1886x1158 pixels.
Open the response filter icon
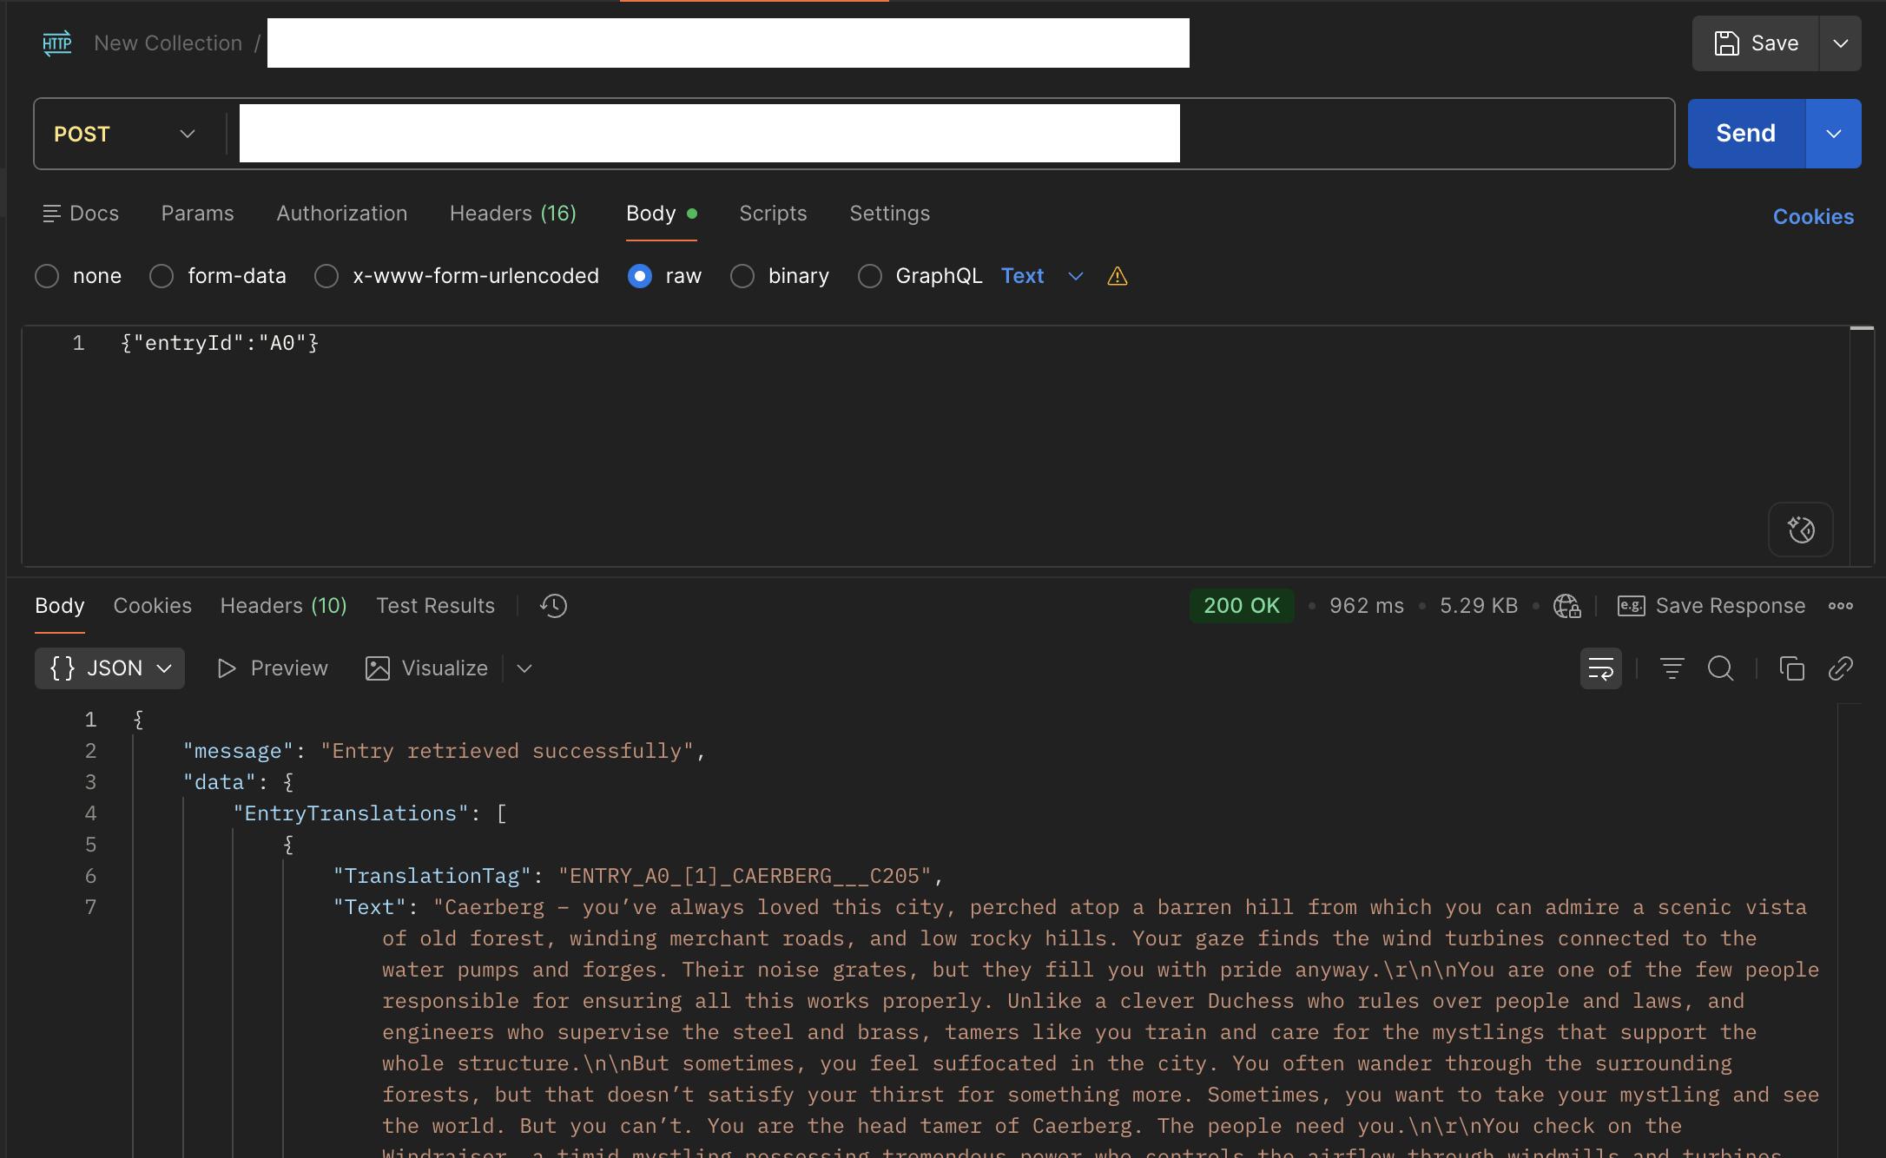(1672, 668)
